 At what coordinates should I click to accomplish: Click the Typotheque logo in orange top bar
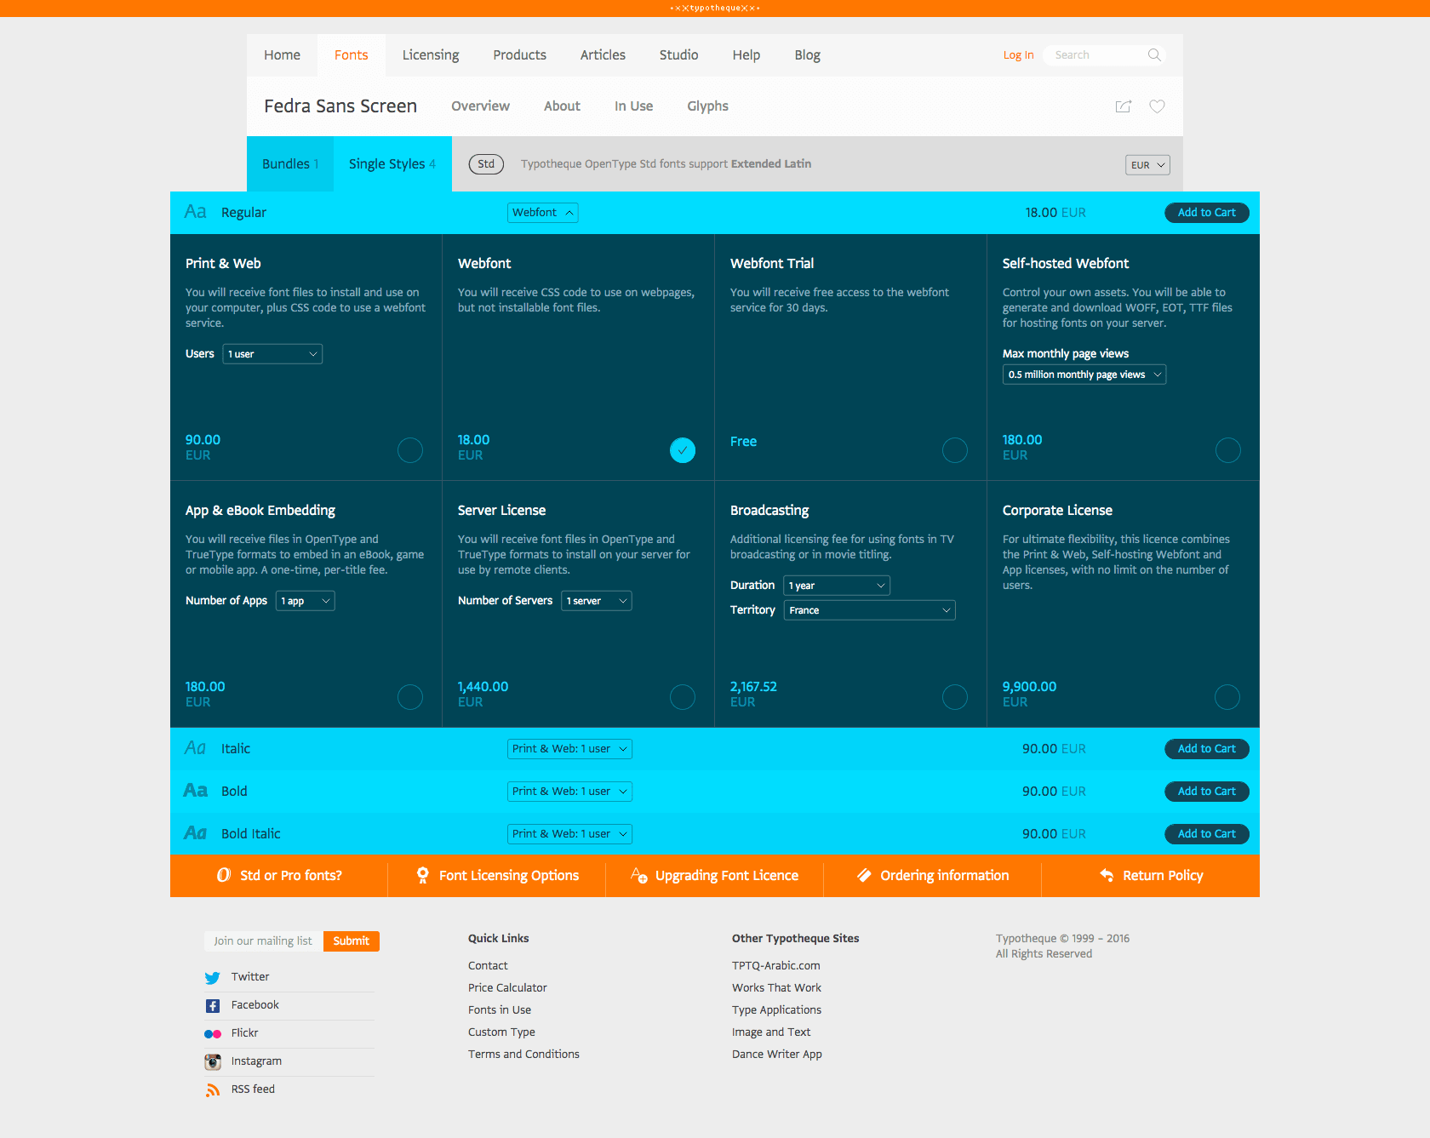715,8
